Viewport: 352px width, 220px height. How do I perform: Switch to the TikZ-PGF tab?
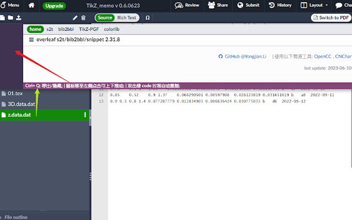(x=88, y=29)
